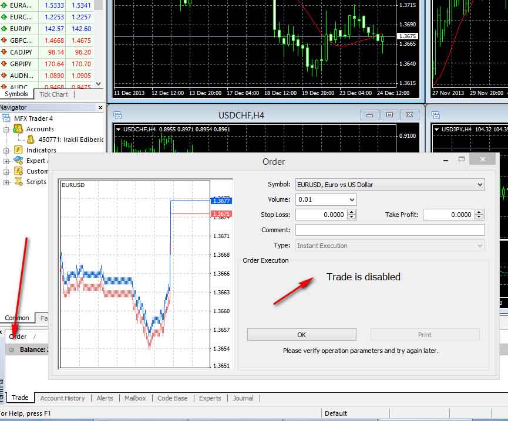Screen dimensions: 508x421
Task: Click the OK button in Order dialog
Action: click(302, 335)
